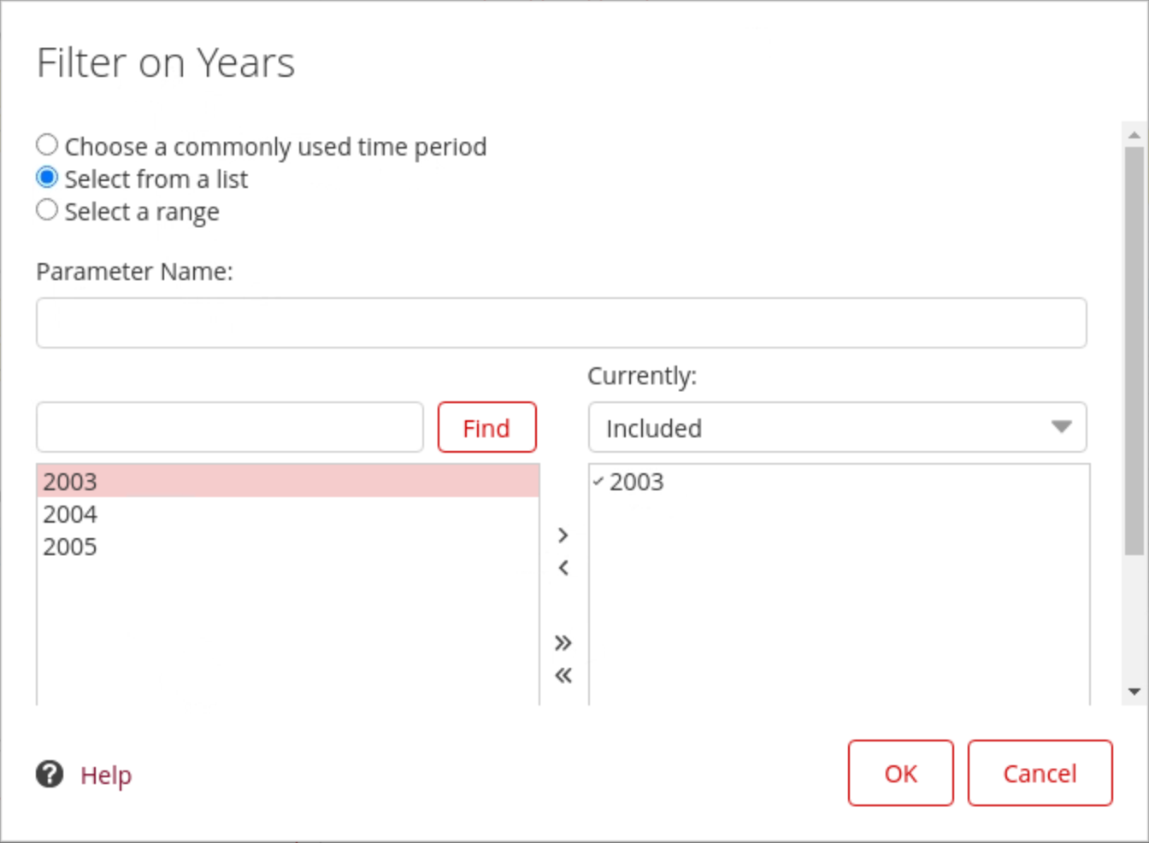Click the remove all double arrow
The width and height of the screenshot is (1149, 843).
563,676
